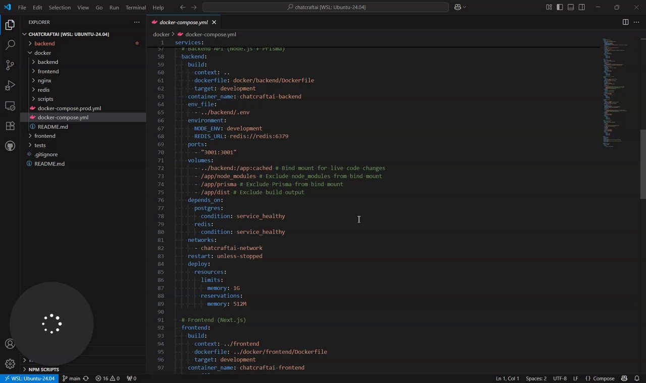
Task: Open the Extensions view
Action: tap(10, 126)
